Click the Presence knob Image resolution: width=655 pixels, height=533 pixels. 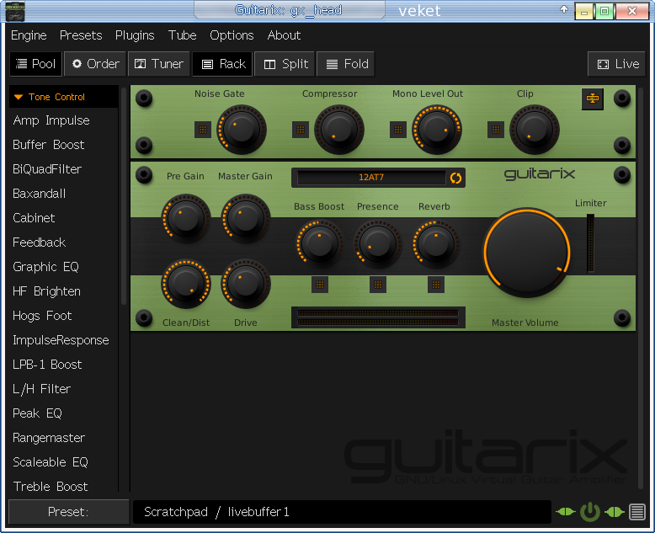(378, 244)
